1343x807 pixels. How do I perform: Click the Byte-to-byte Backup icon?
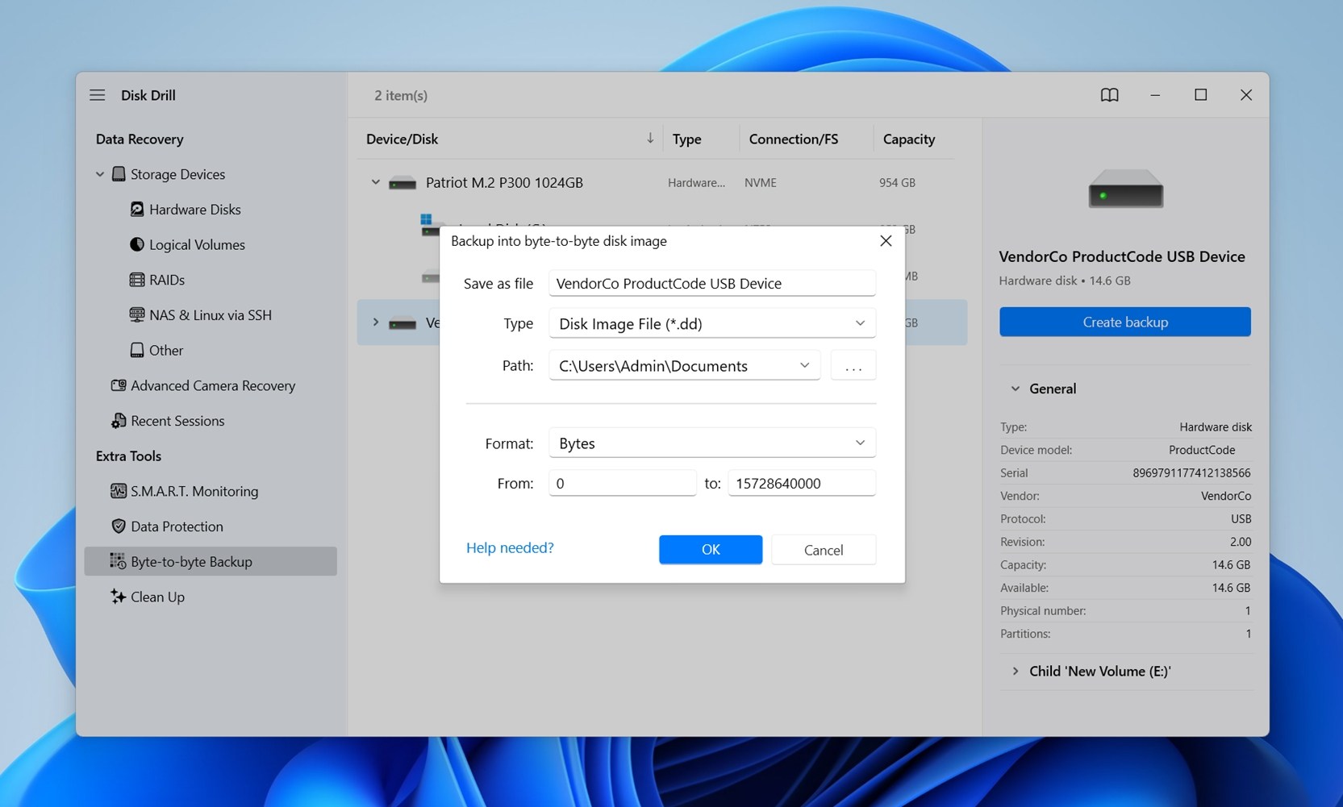click(x=119, y=561)
